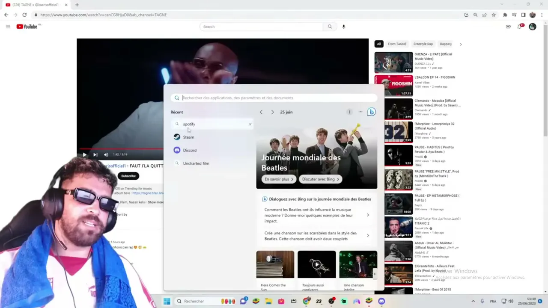The image size is (548, 308).
Task: Open 'Here Comes the Sun' thumbnail
Action: (x=275, y=264)
